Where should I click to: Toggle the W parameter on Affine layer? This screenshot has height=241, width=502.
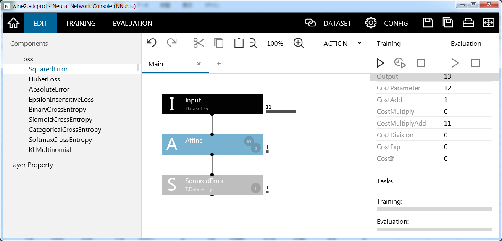tap(249, 141)
